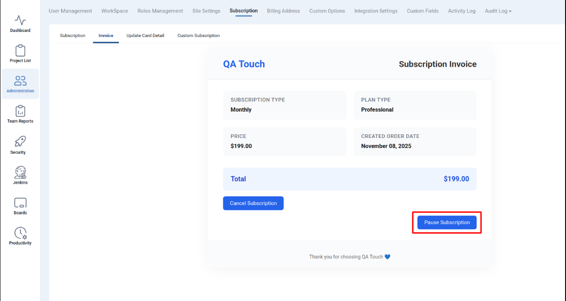Screen dimensions: 566x301
Task: Click the Total amount $199.00
Action: (456, 179)
